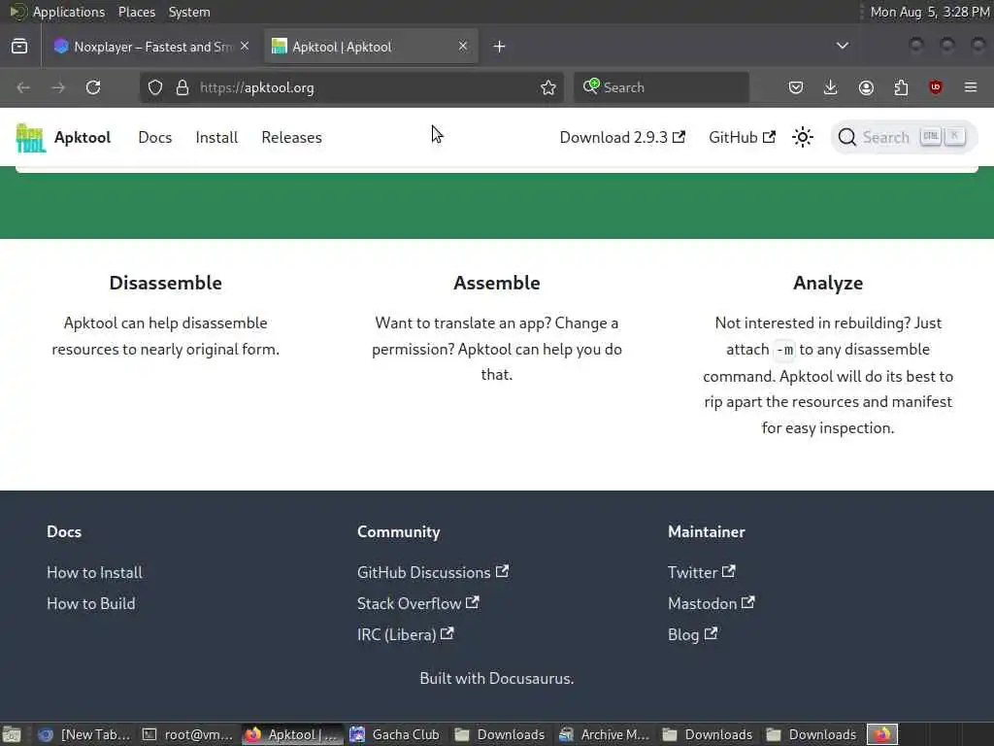This screenshot has height=746, width=994.
Task: Open the Pocket save icon
Action: (x=796, y=87)
